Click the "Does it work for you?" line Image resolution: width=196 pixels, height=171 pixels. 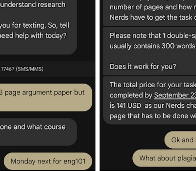(143, 67)
